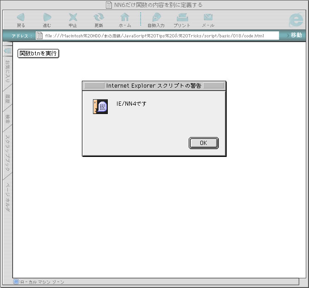Open the 検索 (Search) side tab
Image resolution: width=309 pixels, height=288 pixels.
(7, 119)
